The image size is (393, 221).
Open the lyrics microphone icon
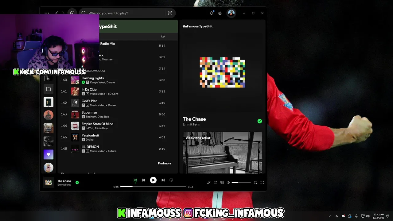click(209, 183)
